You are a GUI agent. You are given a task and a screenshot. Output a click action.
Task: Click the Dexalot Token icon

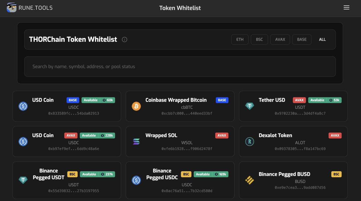(250, 142)
